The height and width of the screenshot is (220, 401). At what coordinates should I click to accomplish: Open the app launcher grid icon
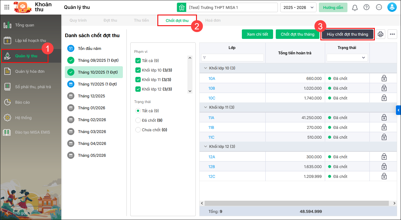point(7,7)
